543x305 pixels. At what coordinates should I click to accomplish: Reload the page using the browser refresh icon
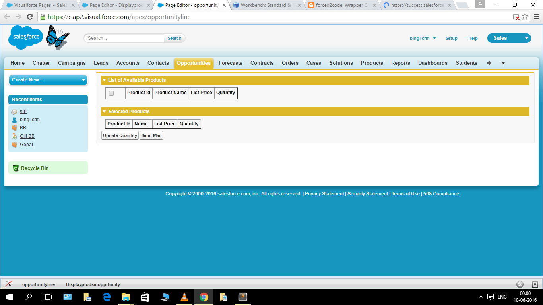click(x=30, y=17)
